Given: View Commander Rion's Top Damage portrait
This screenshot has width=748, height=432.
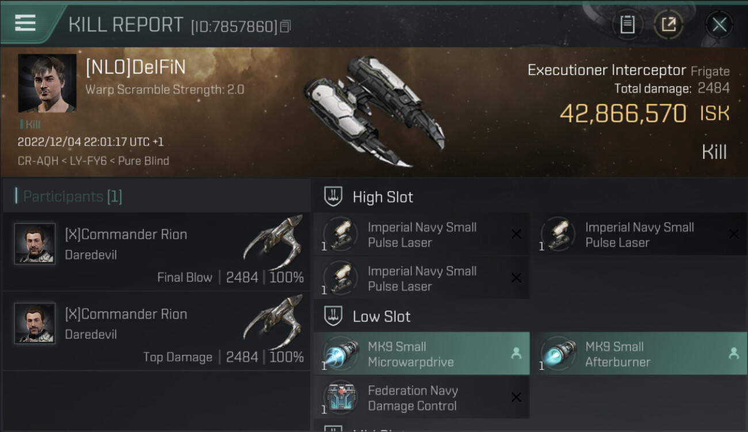Looking at the screenshot, I should (35, 323).
